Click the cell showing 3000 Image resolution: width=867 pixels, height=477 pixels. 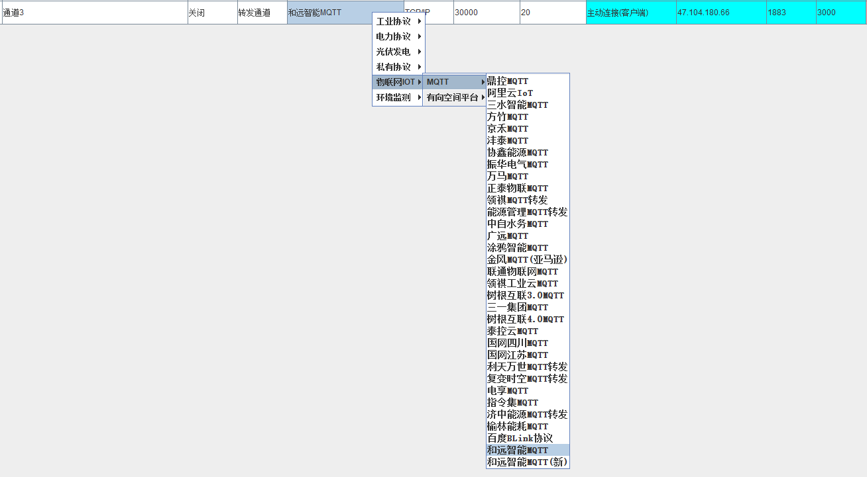click(x=841, y=13)
